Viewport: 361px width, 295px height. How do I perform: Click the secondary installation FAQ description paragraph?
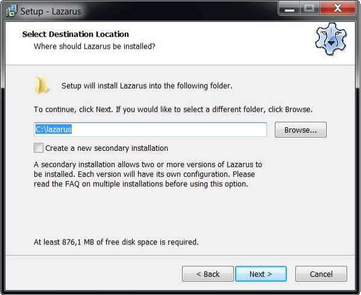pos(148,174)
